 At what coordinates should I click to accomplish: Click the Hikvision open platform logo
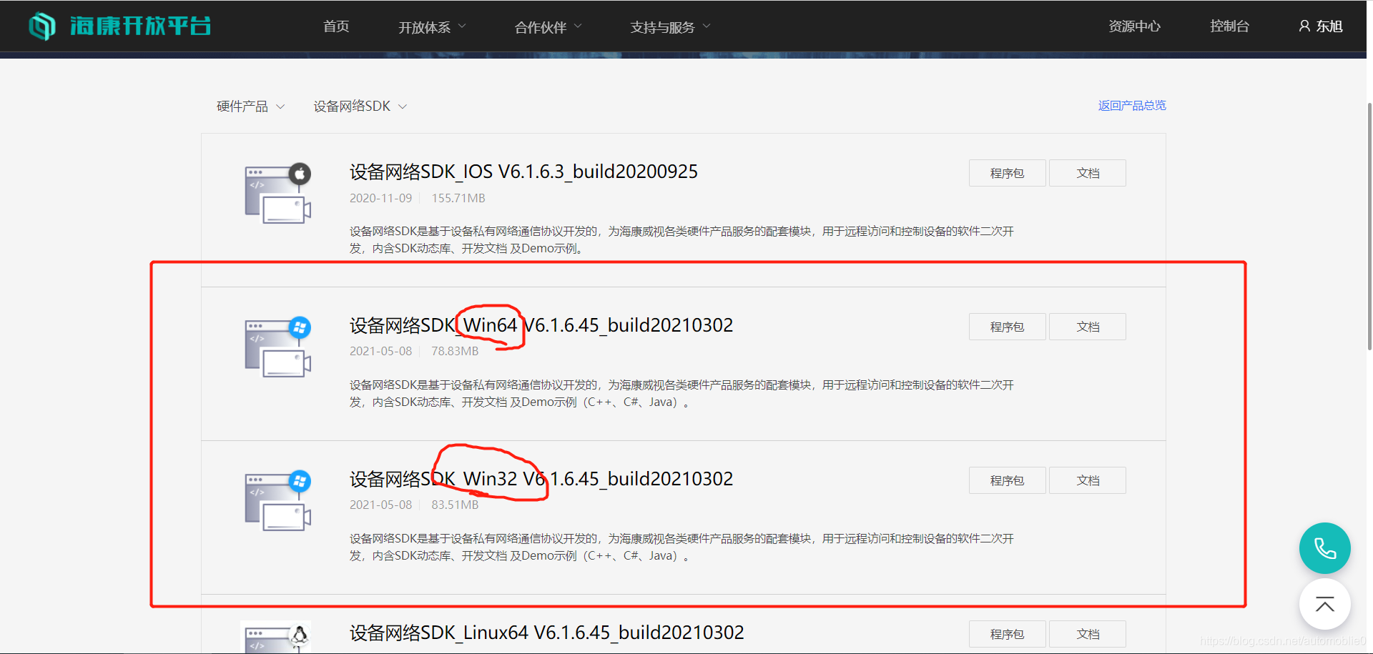(119, 26)
